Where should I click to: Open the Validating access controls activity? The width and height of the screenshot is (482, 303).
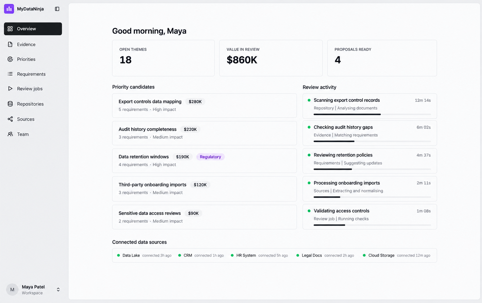coord(370,217)
